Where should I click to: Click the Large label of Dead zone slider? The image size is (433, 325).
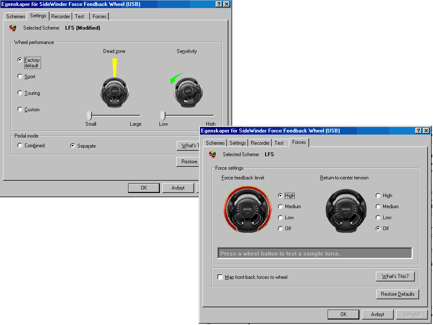pyautogui.click(x=136, y=124)
